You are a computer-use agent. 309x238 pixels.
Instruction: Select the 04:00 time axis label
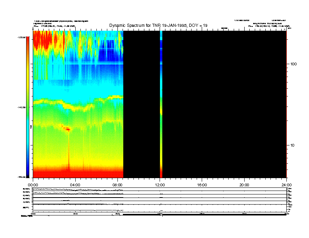click(x=75, y=185)
